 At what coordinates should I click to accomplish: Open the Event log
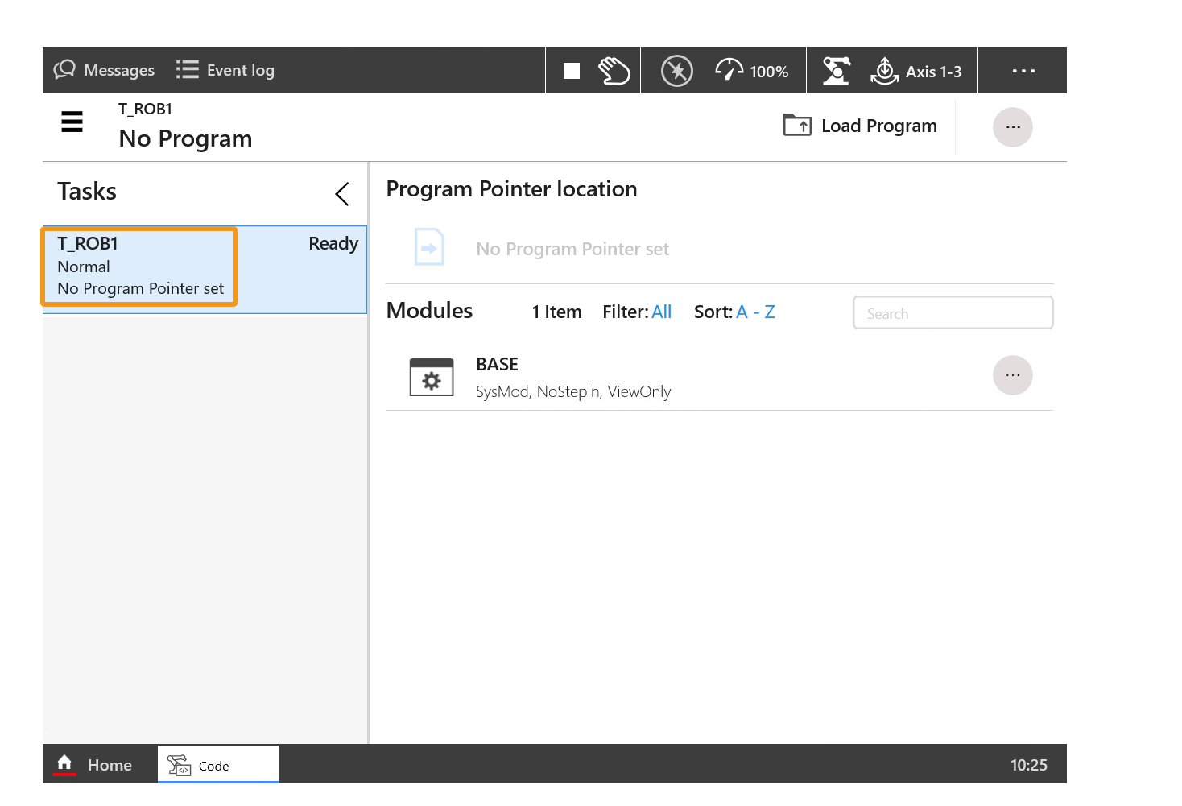[x=225, y=70]
